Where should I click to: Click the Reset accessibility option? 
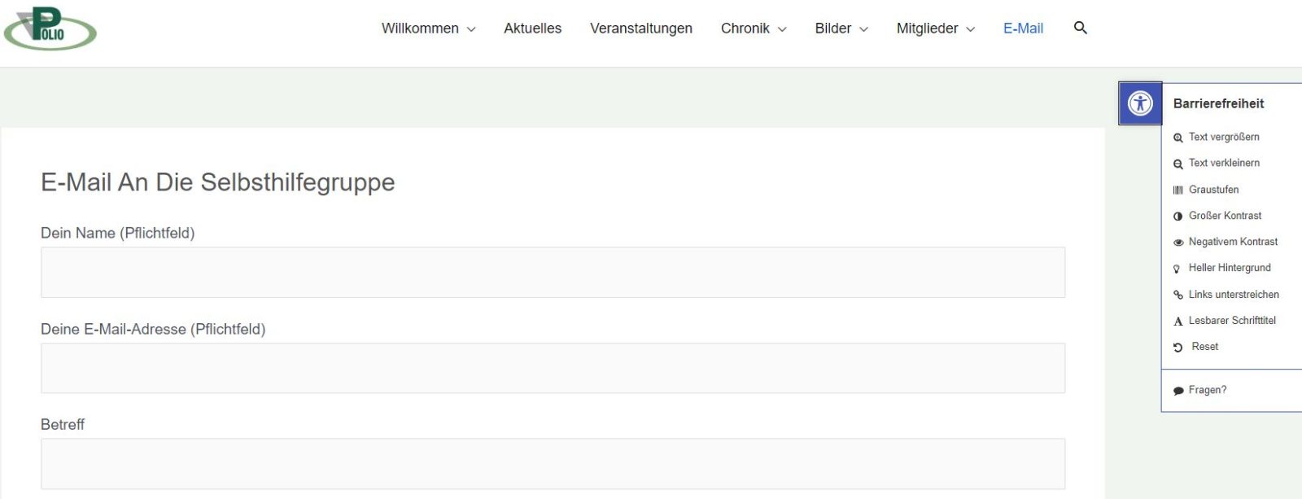[x=1204, y=347]
